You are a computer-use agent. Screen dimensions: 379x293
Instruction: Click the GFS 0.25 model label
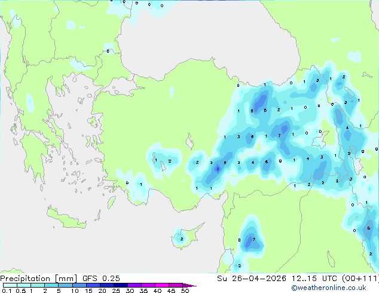pos(101,279)
